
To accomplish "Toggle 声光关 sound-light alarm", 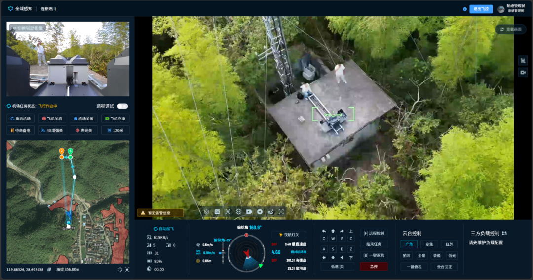I will click(x=83, y=130).
